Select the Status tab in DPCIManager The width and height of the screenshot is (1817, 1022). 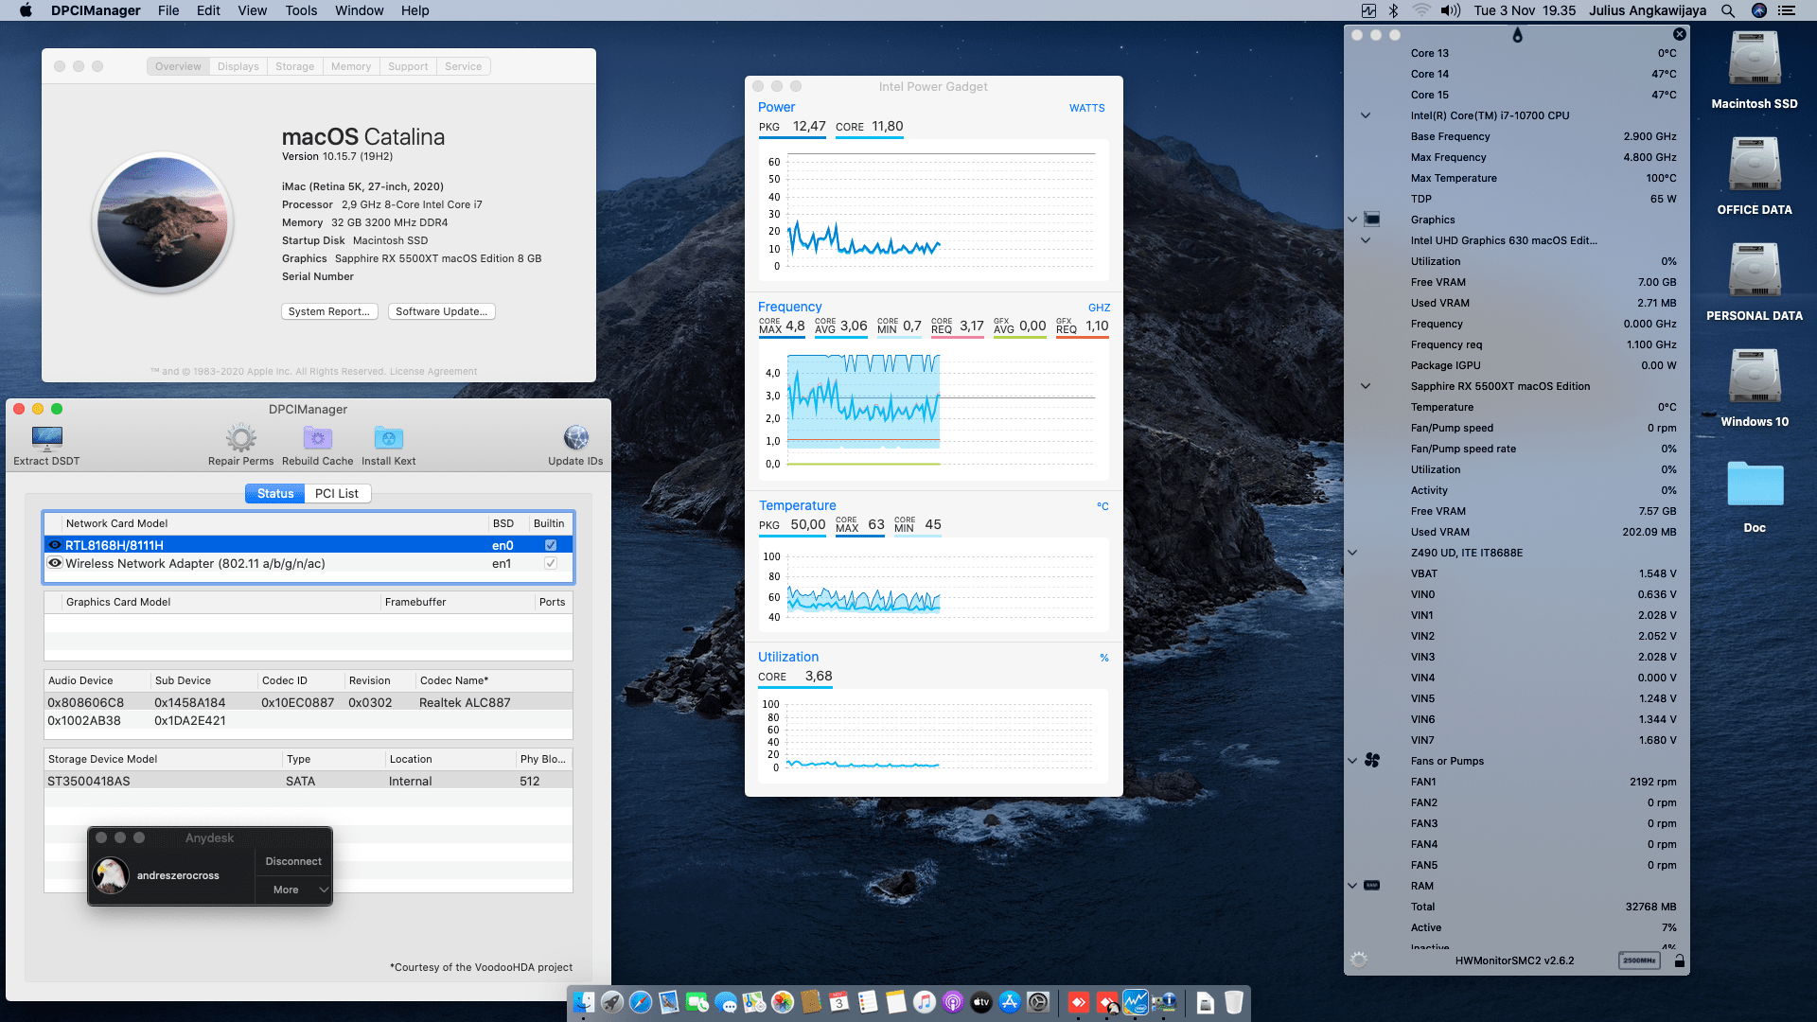point(275,493)
